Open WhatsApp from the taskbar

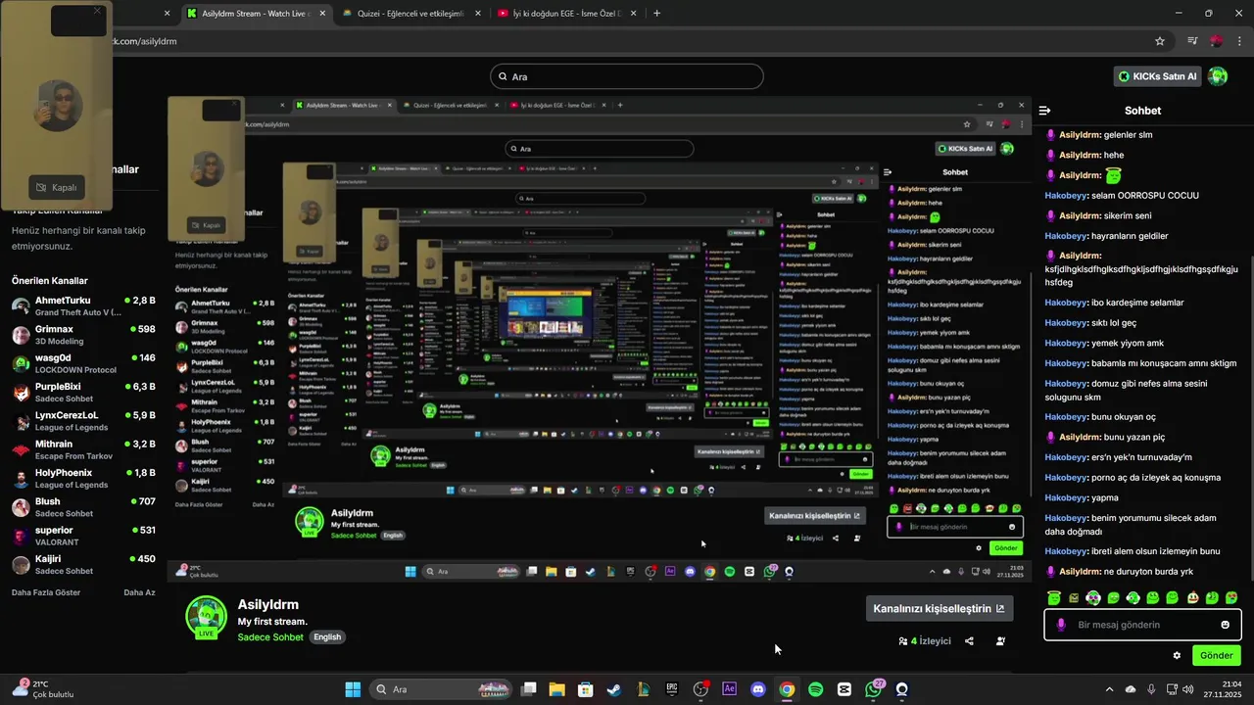click(873, 689)
